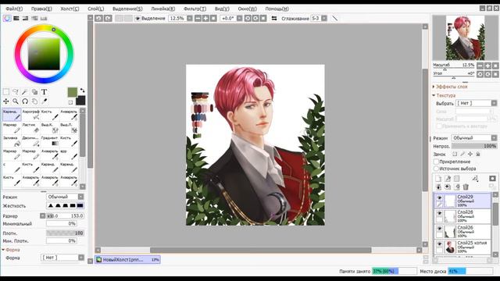Click the layer mask icon
This screenshot has height=281, width=500.
[x=492, y=179]
